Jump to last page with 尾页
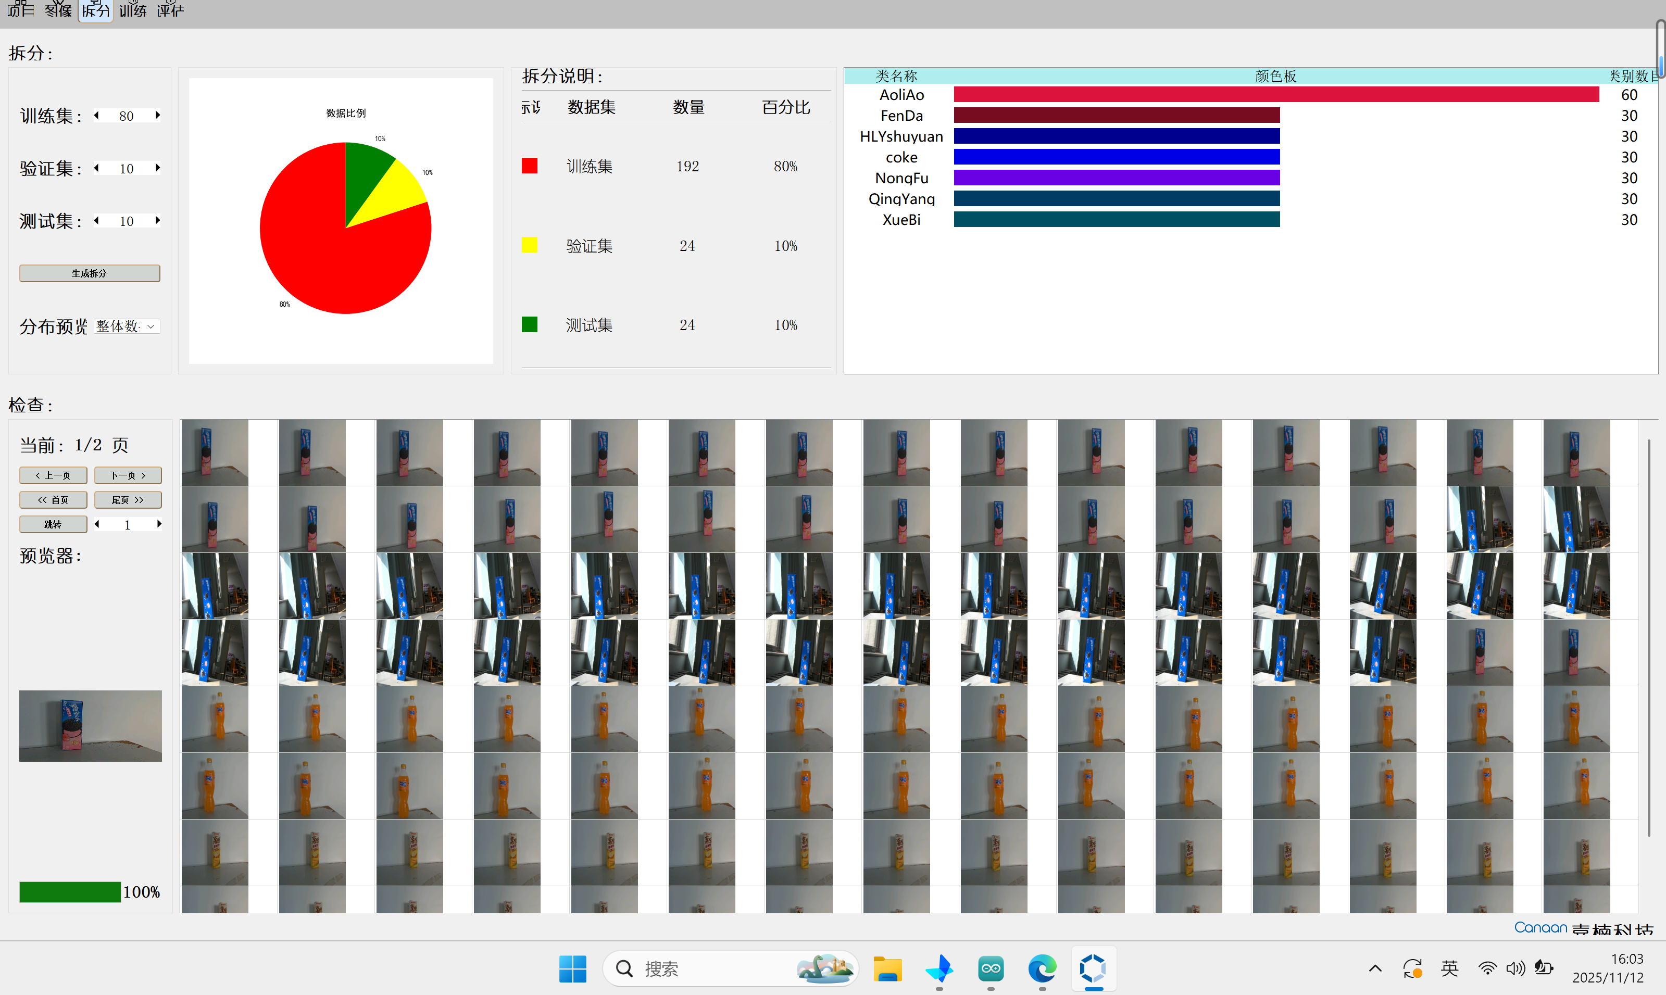Viewport: 1666px width, 995px height. (x=128, y=499)
